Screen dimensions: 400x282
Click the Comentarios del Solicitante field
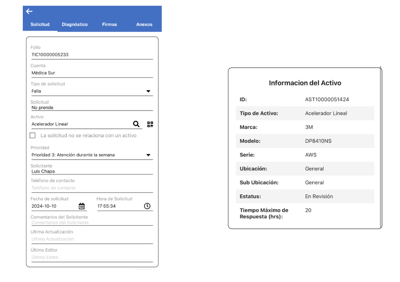[91, 223]
